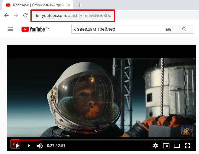Enable miniplayer mode
The image size is (199, 154).
[x=166, y=146]
